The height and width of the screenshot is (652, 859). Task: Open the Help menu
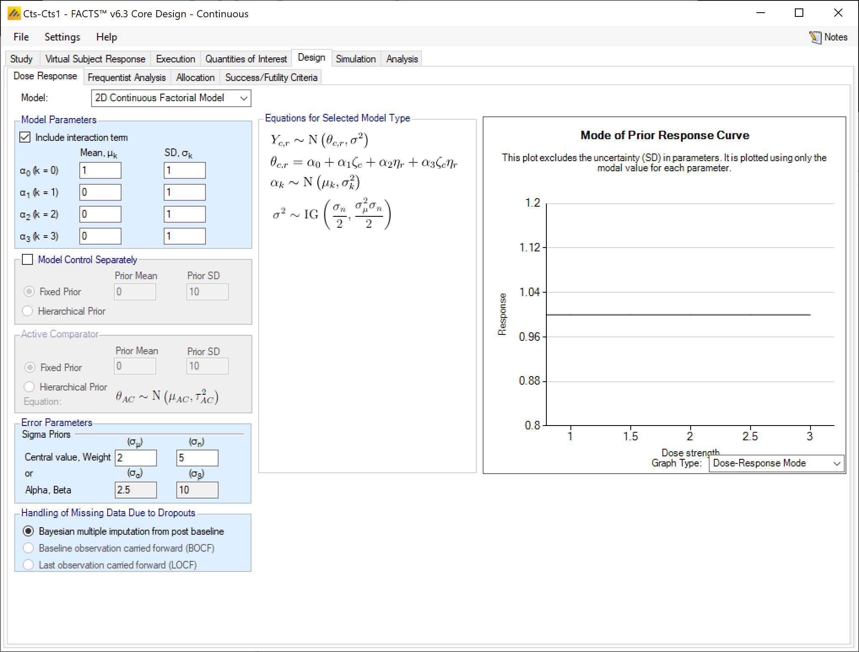coord(106,37)
